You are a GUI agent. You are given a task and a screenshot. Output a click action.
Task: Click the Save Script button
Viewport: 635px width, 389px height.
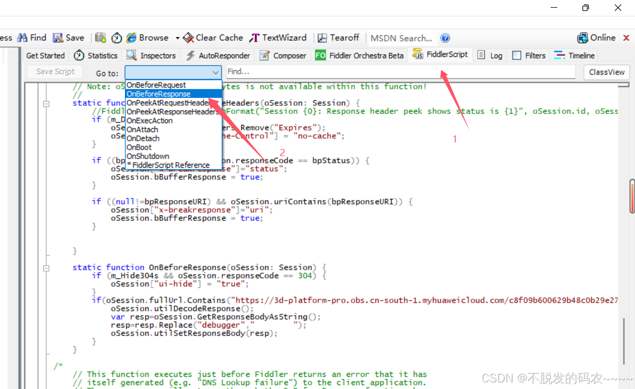(x=55, y=72)
